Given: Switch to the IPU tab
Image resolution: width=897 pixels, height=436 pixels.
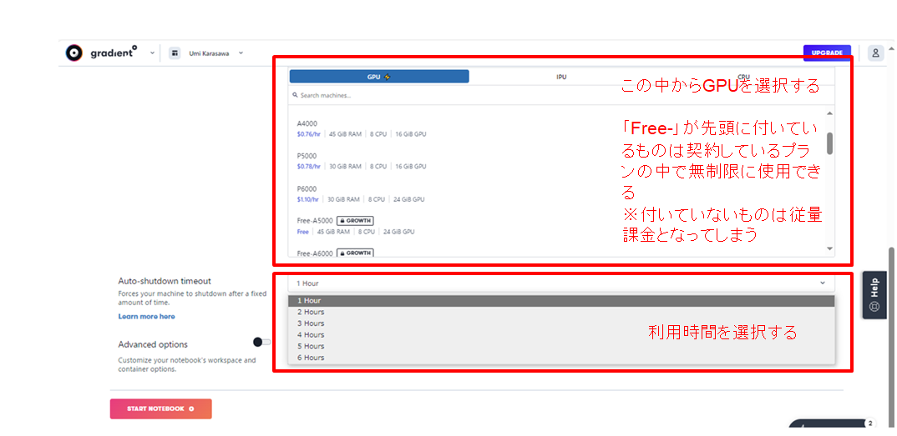Looking at the screenshot, I should pos(561,77).
